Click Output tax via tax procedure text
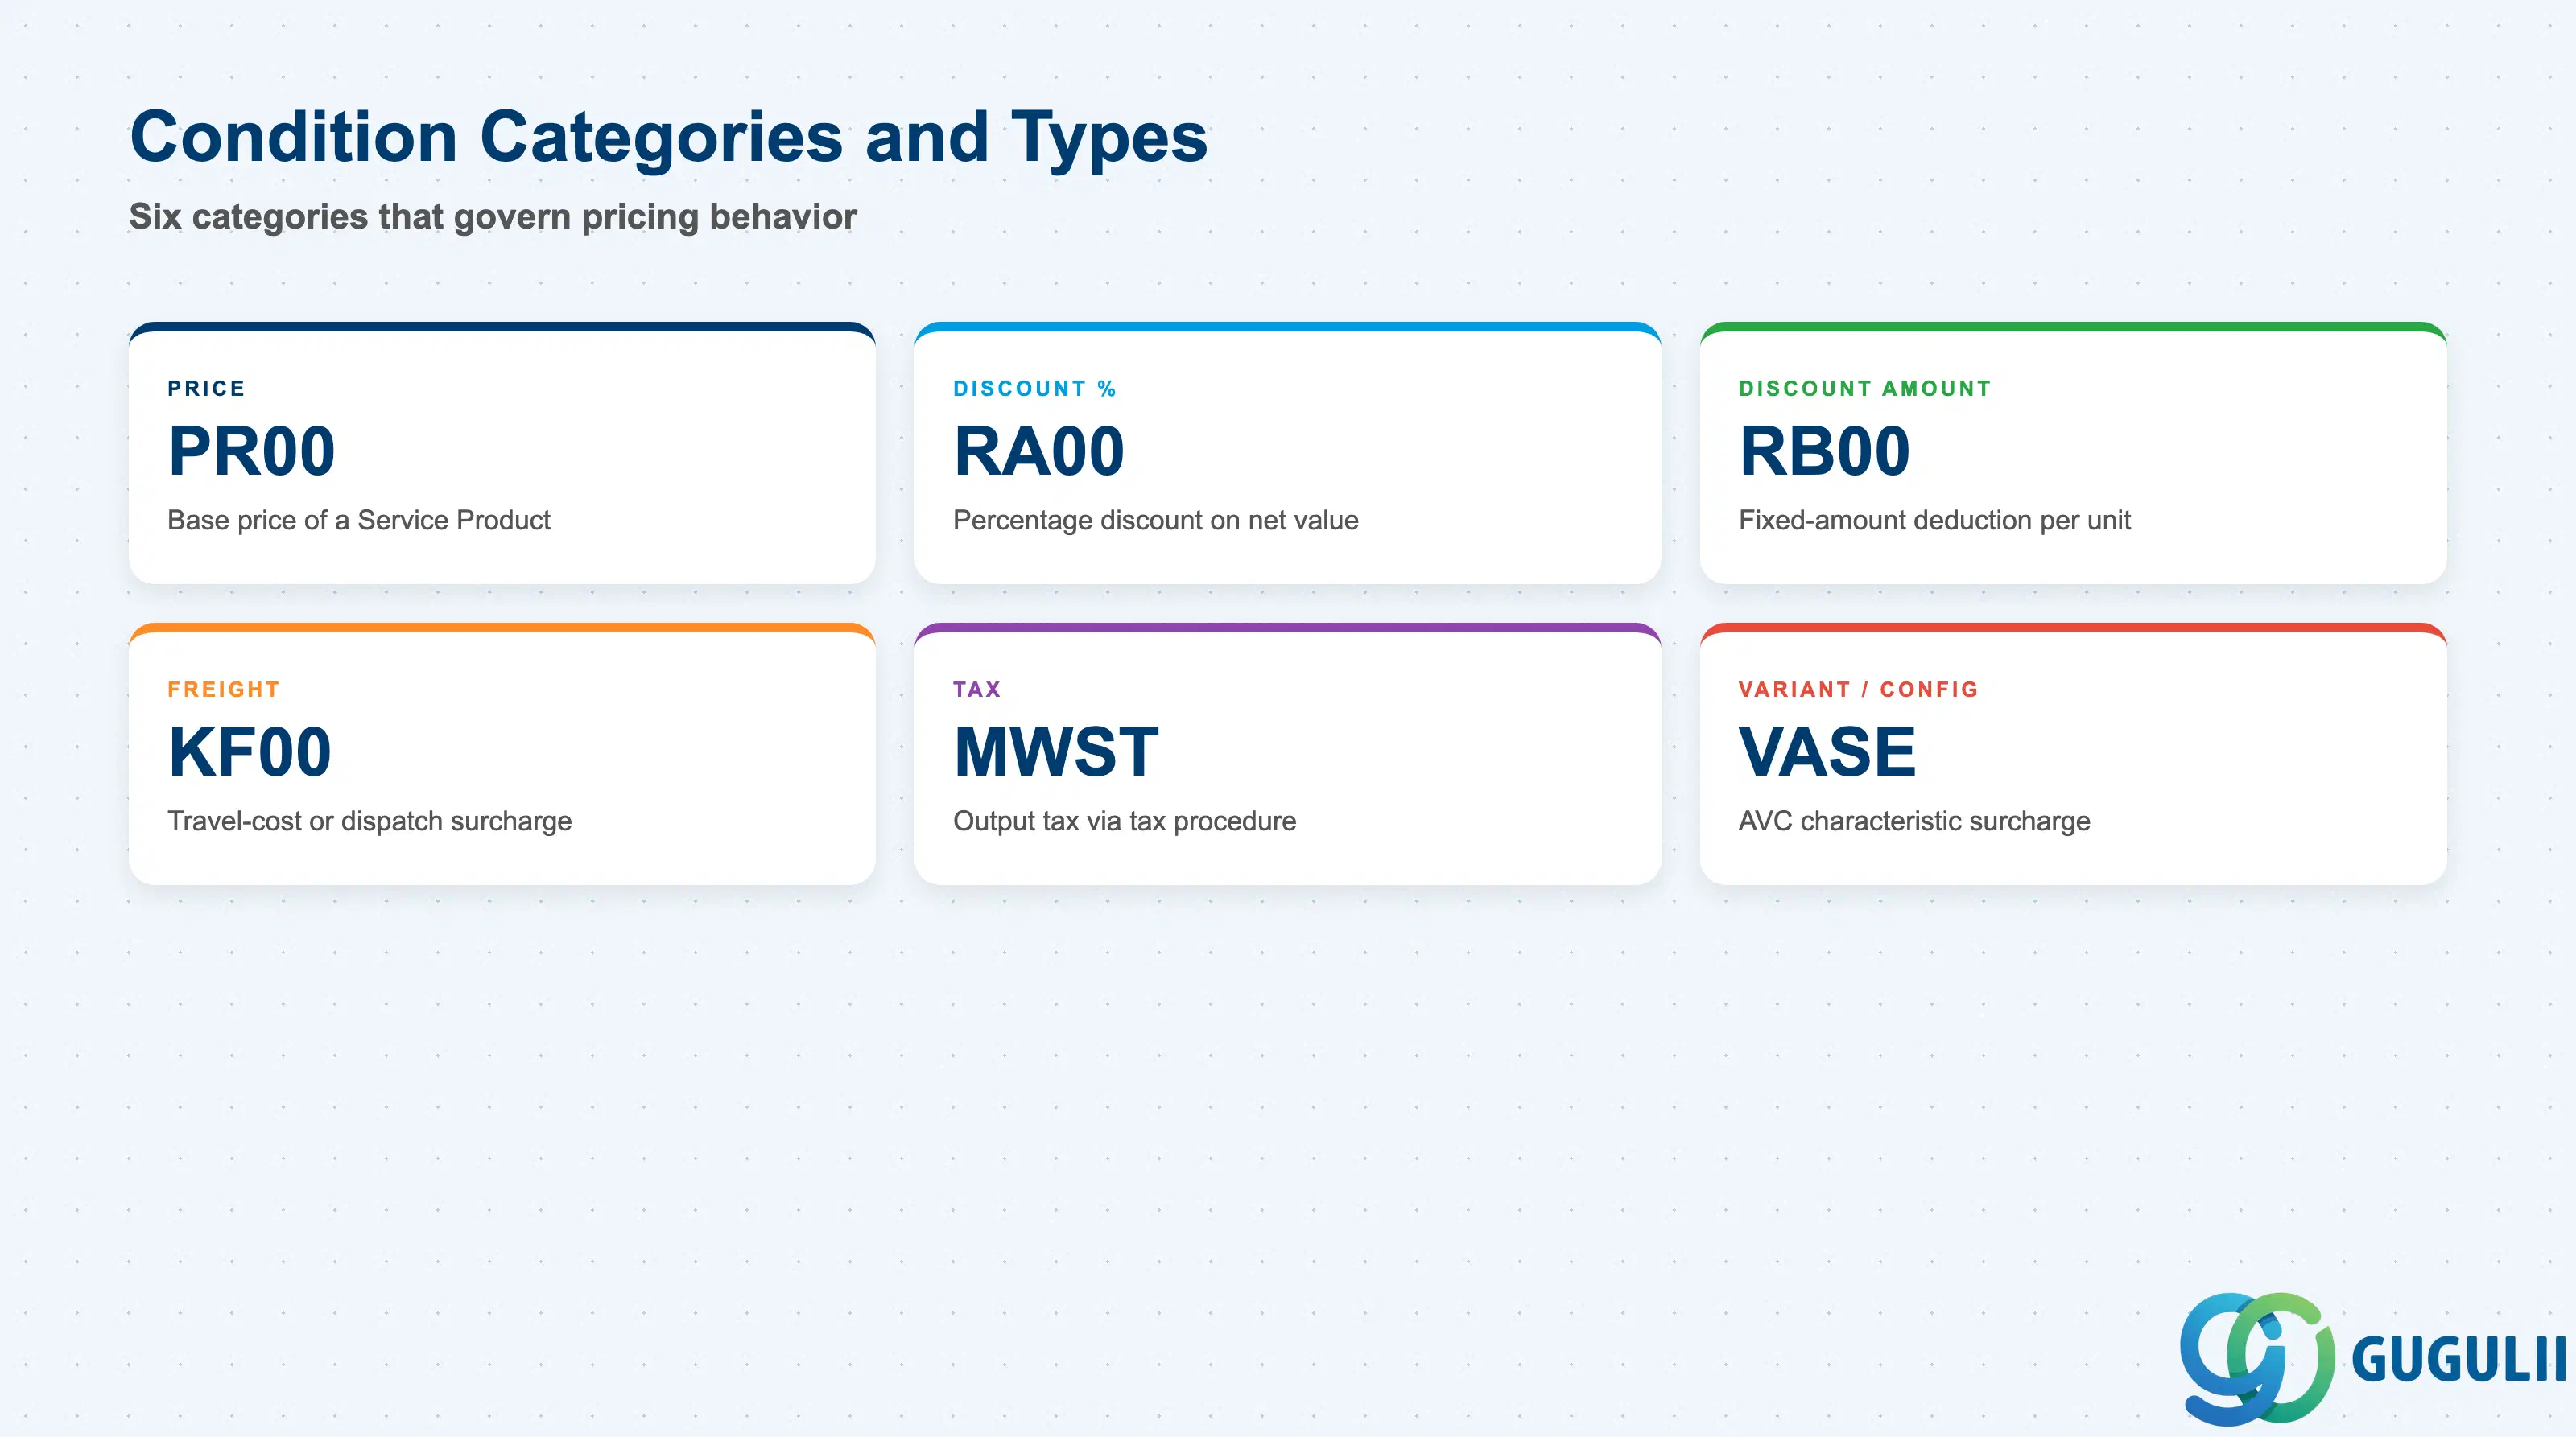 [1125, 821]
